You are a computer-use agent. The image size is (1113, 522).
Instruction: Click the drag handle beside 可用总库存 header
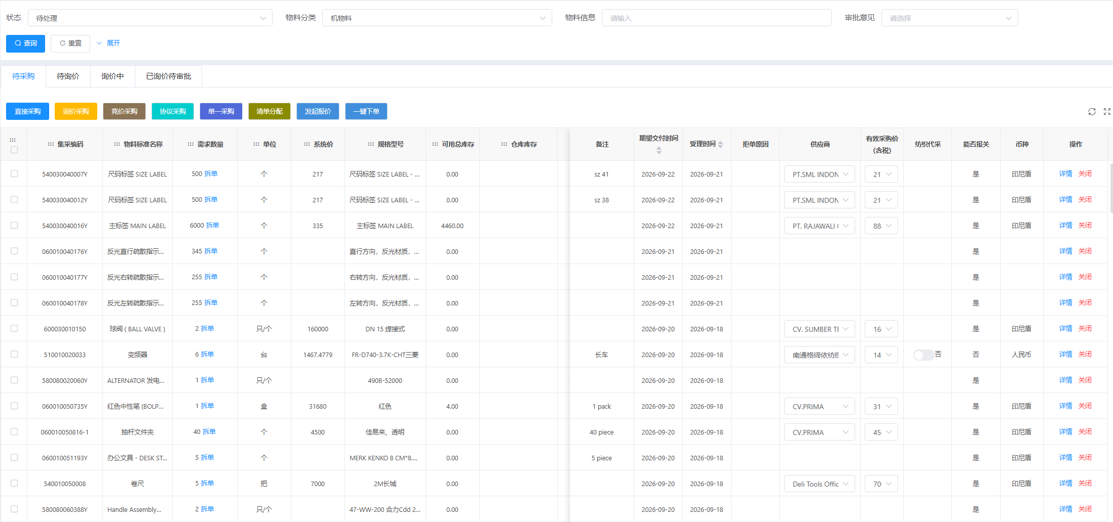coord(435,144)
